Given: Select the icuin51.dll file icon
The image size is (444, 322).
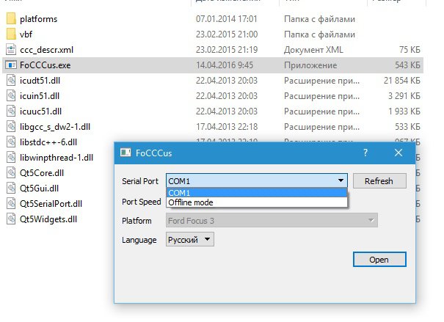Looking at the screenshot, I should click(x=11, y=95).
